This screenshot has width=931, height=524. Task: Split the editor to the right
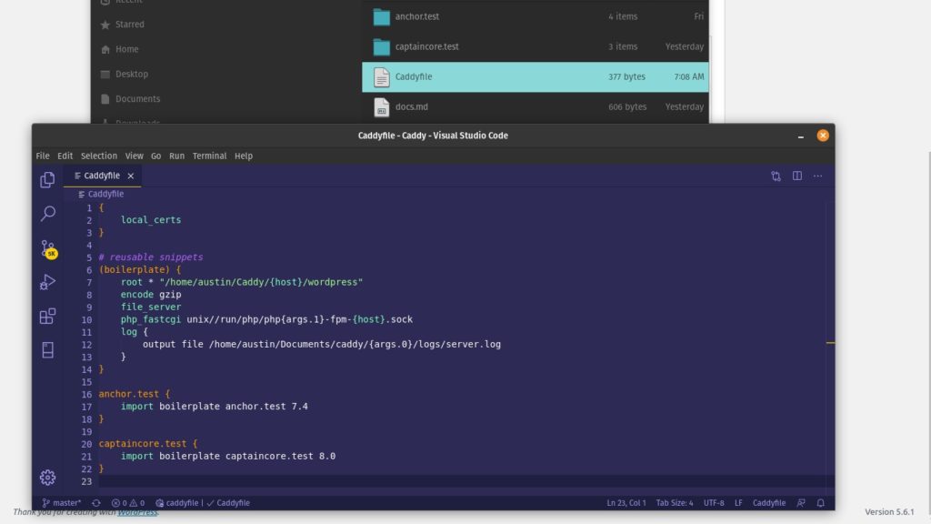(x=796, y=176)
